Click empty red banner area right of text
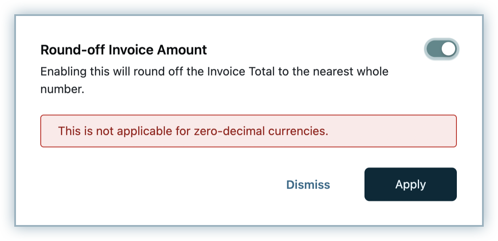 point(392,131)
